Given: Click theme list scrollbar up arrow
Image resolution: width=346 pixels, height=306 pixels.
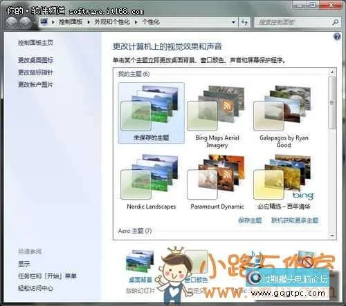Looking at the screenshot, I should tap(332, 73).
